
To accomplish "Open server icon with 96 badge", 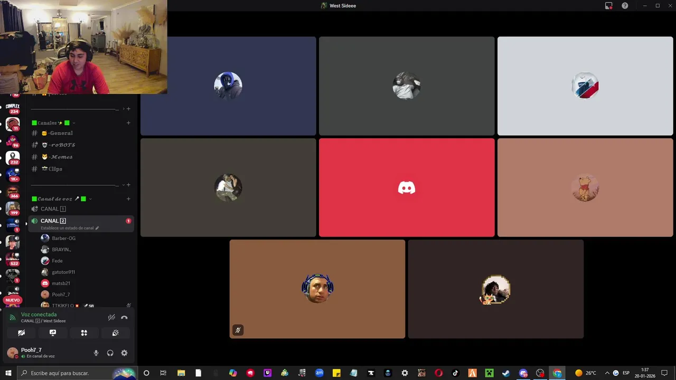I will point(13,141).
